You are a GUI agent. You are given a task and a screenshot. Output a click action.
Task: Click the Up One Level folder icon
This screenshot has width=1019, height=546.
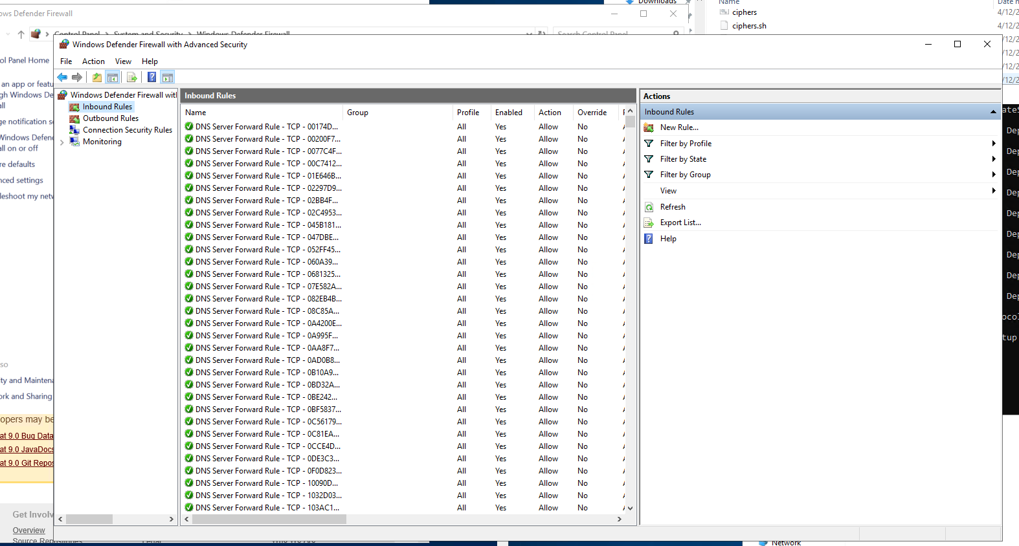(x=97, y=78)
